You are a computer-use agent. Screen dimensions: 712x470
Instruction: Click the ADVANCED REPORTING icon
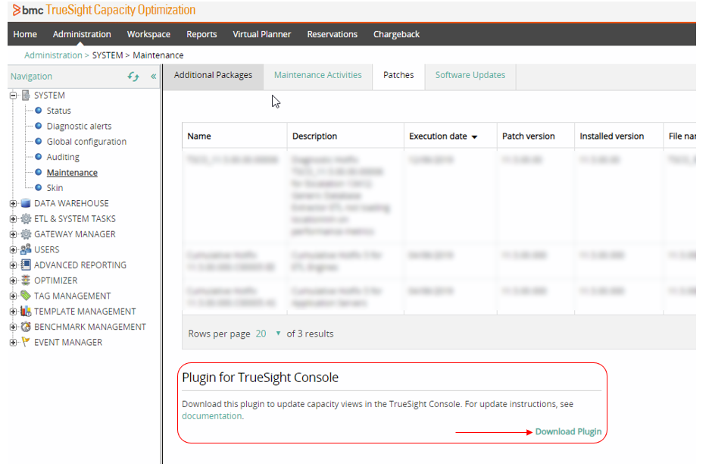26,265
